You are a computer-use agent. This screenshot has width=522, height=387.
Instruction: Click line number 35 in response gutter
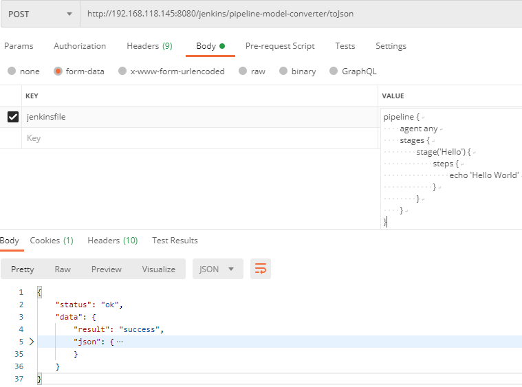[19, 354]
